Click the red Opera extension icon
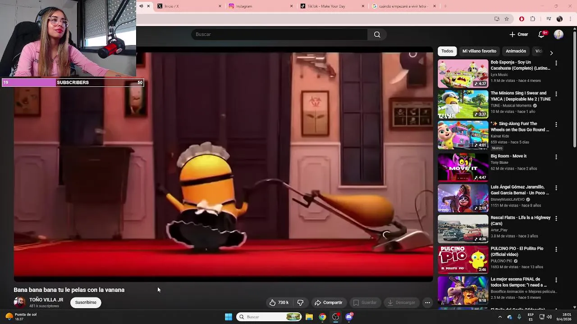Screen dimensions: 577x324 [x=522, y=19]
